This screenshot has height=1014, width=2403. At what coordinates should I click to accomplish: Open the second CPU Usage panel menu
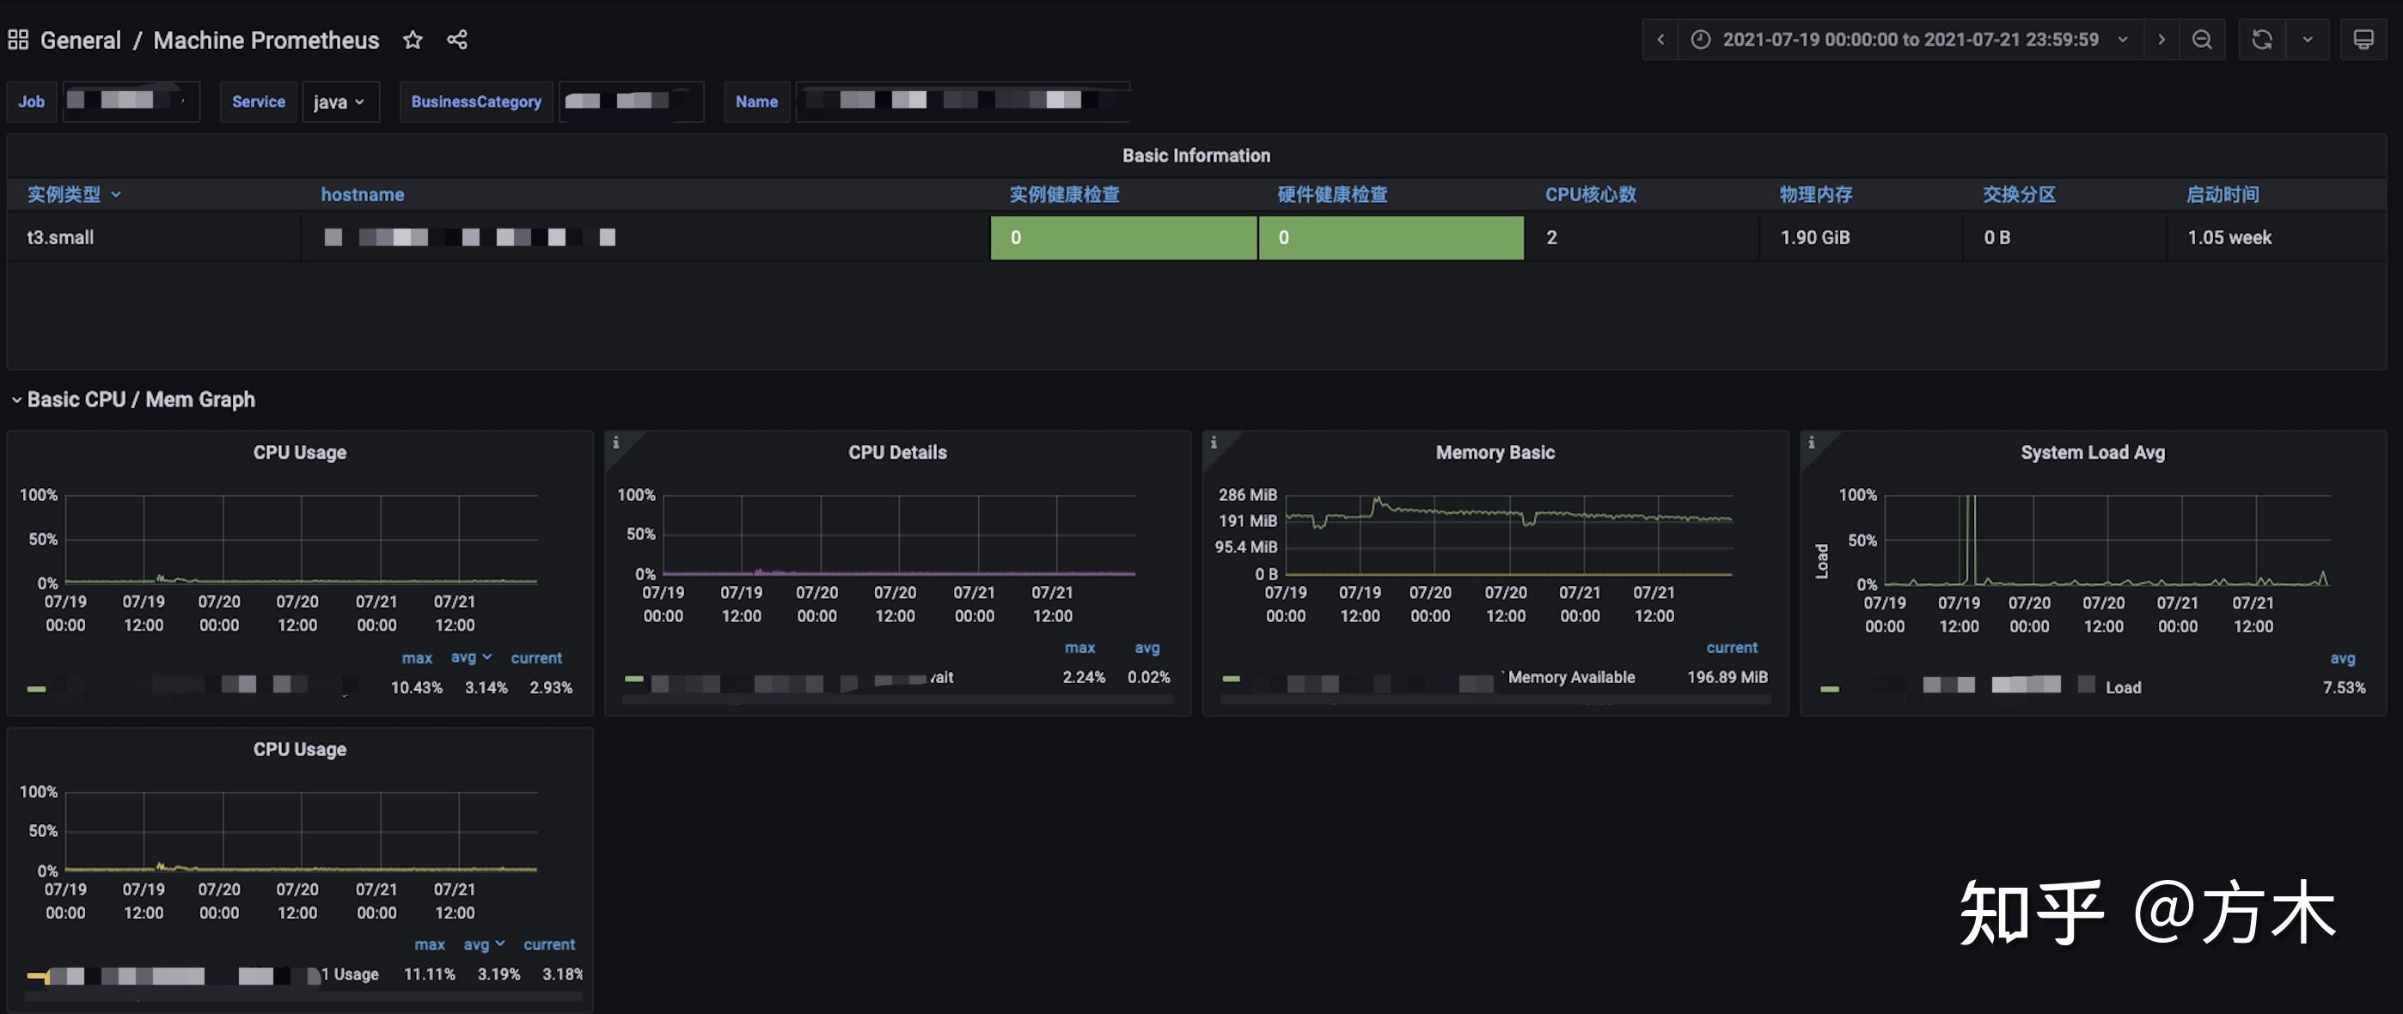(299, 749)
